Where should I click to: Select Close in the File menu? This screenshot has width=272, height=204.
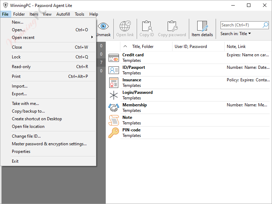48,47
